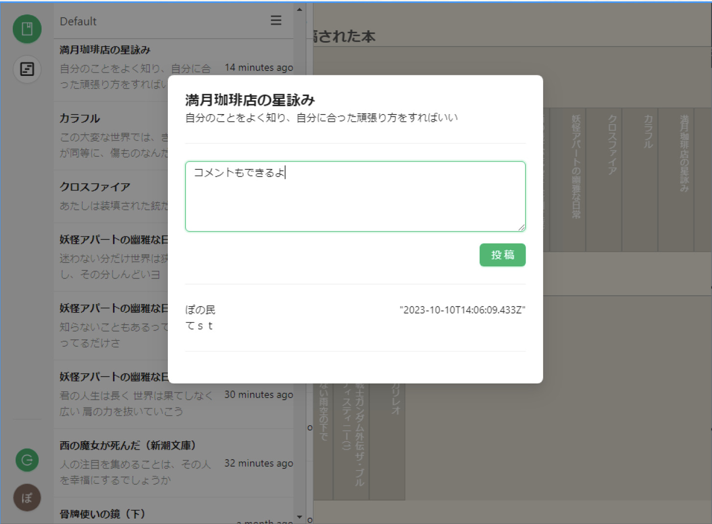Click the modal title 満月珈琲店の星詠み
Screen dimensions: 712x524
pos(250,100)
